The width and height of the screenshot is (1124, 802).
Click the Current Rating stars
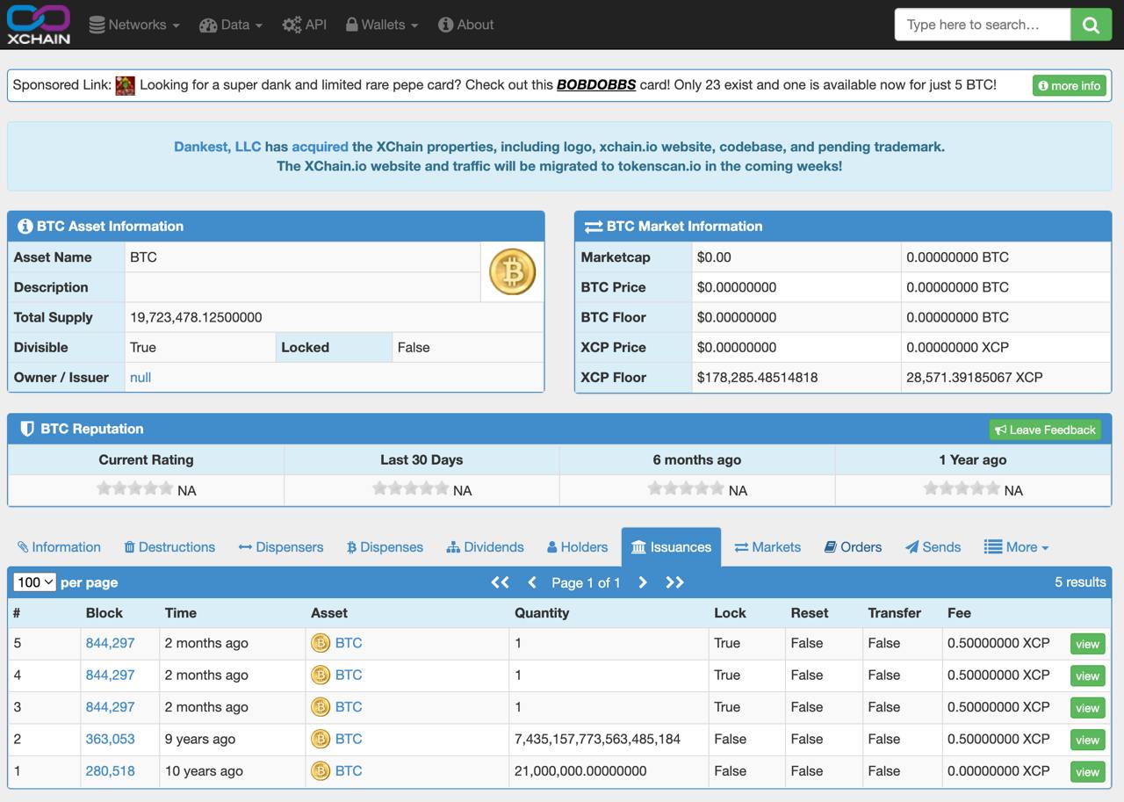point(134,488)
